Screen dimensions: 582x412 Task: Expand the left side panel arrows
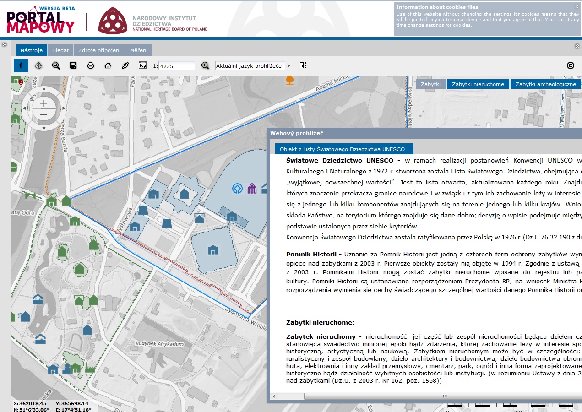[x=4, y=45]
